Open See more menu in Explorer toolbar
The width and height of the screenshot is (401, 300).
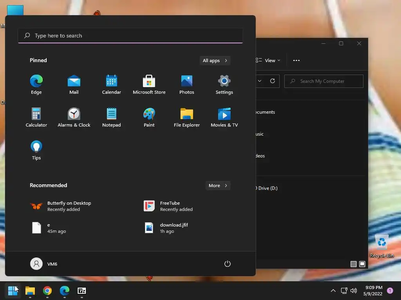click(x=296, y=61)
